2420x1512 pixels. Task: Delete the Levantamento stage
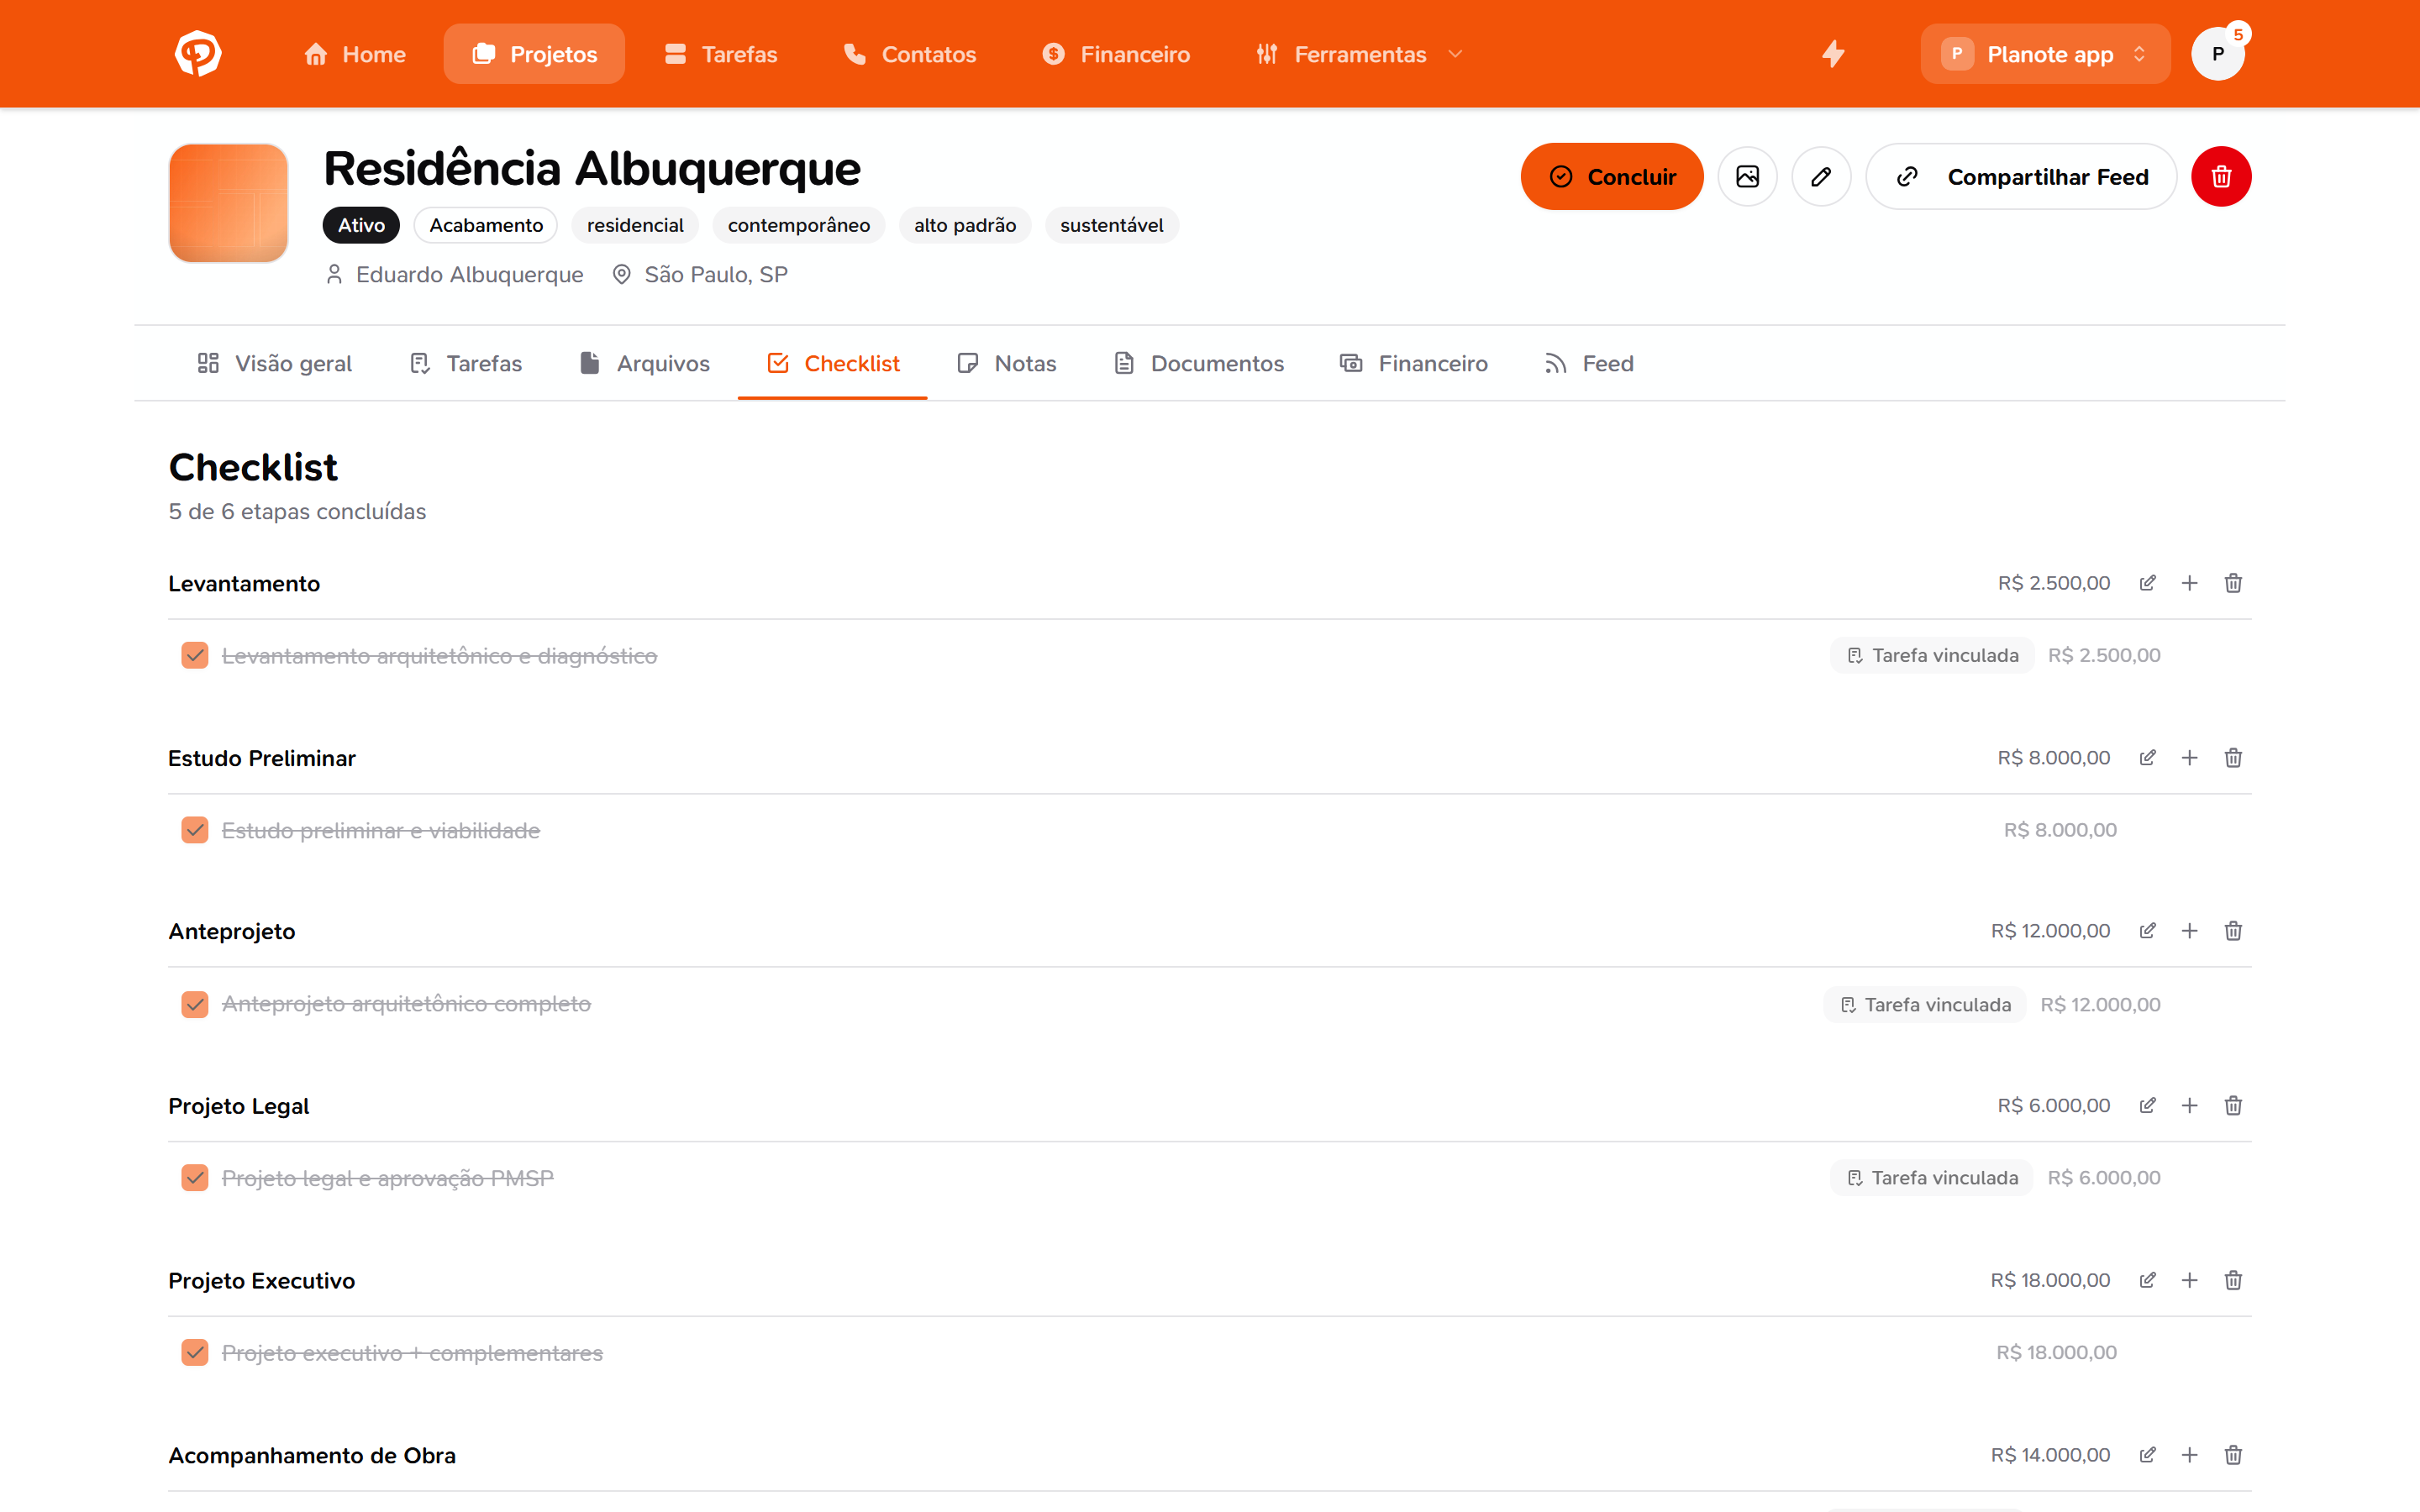tap(2233, 583)
